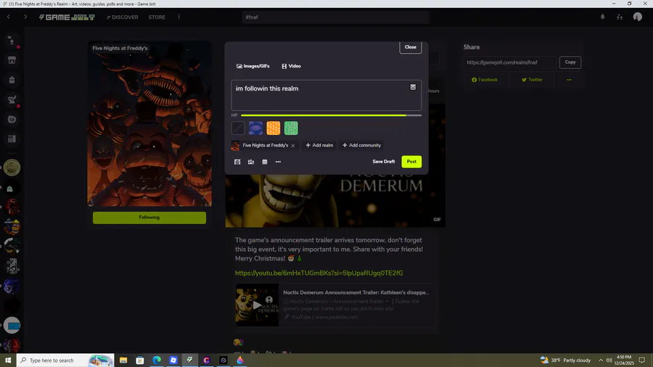Navigate back with the back arrow
653x367 pixels.
coord(8,17)
